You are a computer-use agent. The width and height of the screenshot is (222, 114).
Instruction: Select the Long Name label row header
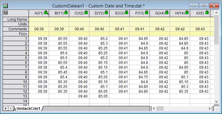[16, 19]
